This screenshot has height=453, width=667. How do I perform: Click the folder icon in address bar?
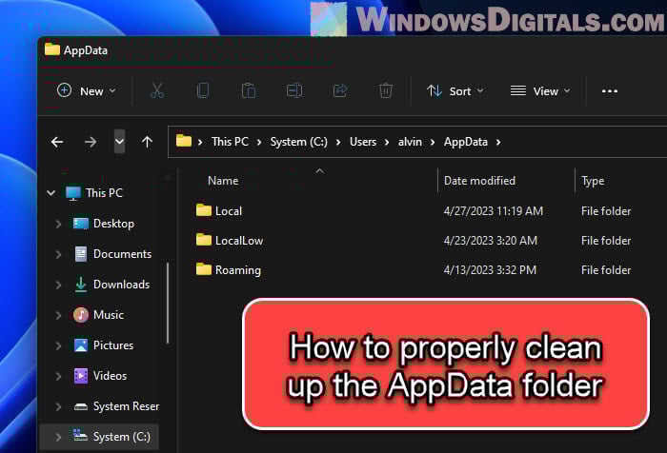point(184,141)
